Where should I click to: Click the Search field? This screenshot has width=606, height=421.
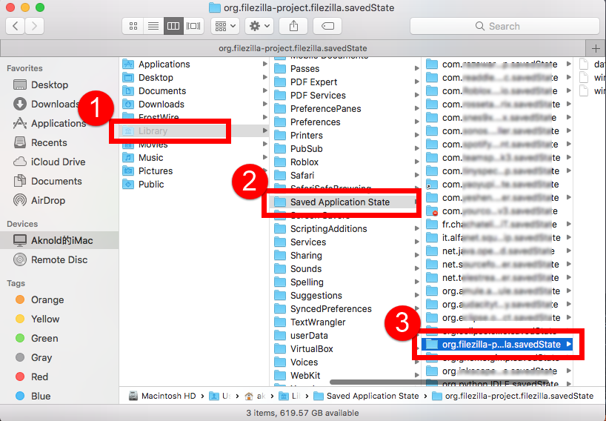(504, 26)
